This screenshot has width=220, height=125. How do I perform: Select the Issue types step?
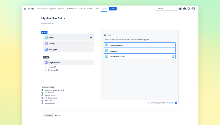pos(68,49)
